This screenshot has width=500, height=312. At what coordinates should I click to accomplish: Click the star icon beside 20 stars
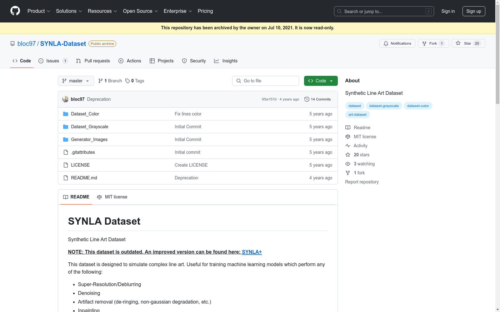(348, 155)
